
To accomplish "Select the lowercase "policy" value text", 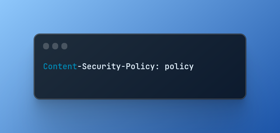I will coord(179,67).
